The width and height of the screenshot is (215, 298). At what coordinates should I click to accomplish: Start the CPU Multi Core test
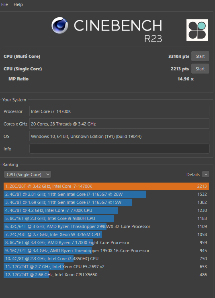[200, 56]
